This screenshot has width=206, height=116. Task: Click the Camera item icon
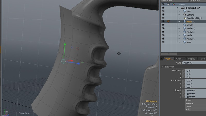click(185, 15)
